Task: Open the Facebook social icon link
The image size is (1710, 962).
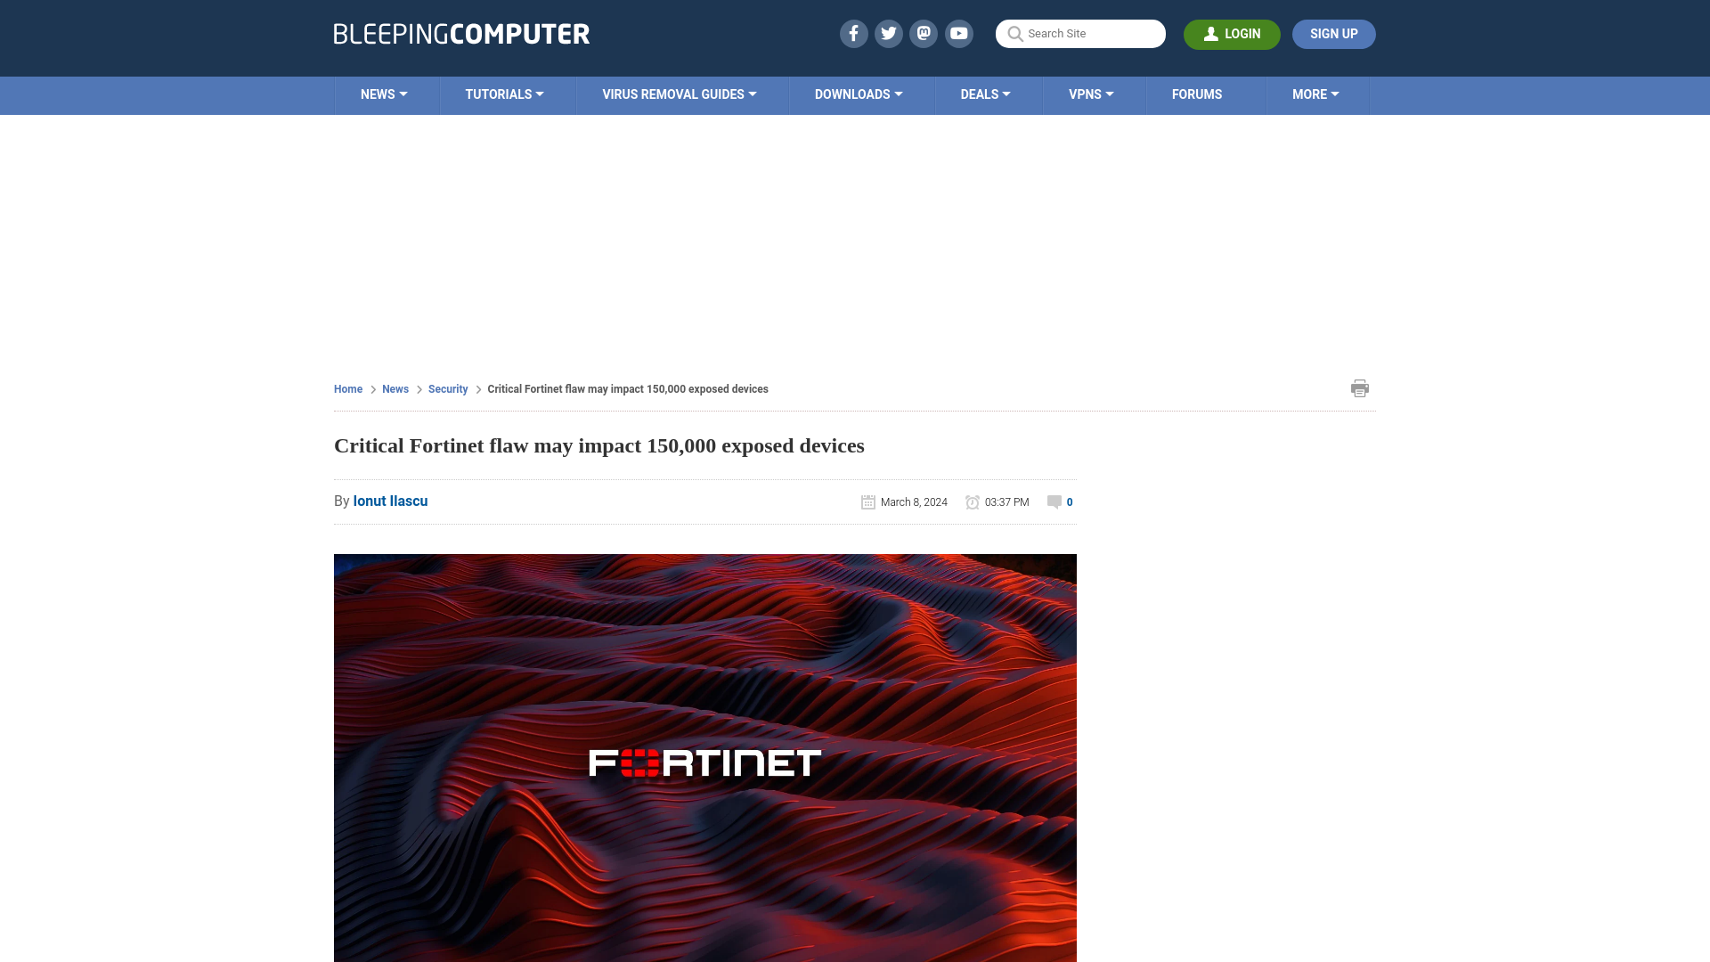Action: 854,33
